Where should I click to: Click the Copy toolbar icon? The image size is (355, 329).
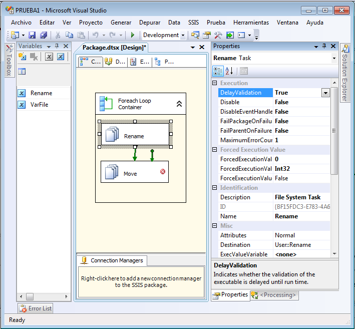(x=69, y=35)
